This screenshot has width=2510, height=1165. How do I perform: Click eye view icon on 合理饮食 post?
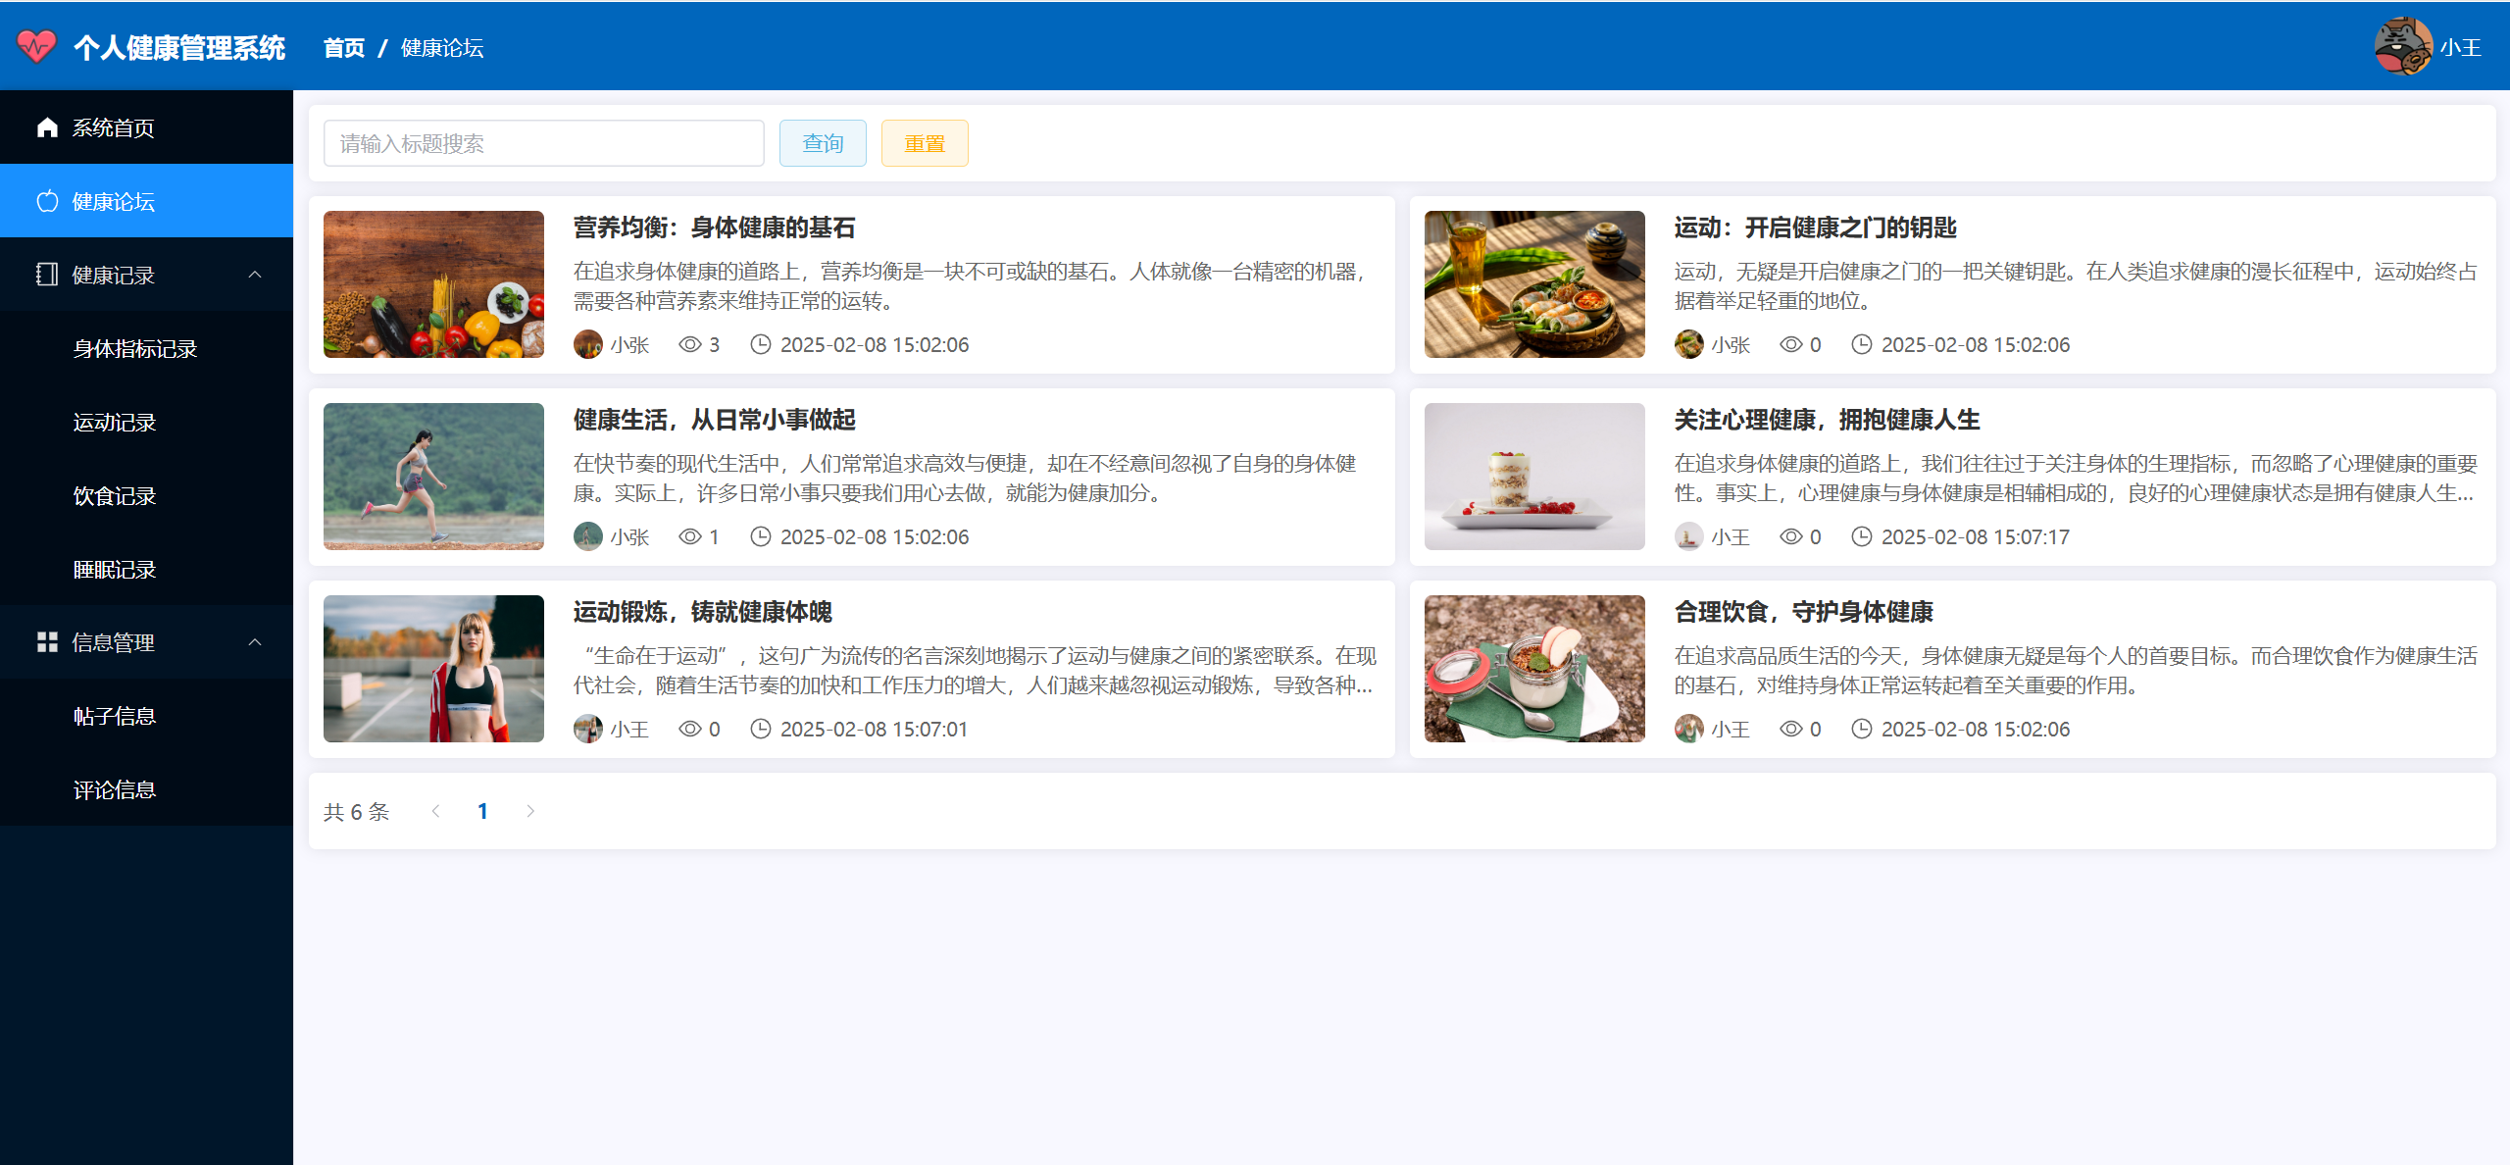[x=1791, y=729]
